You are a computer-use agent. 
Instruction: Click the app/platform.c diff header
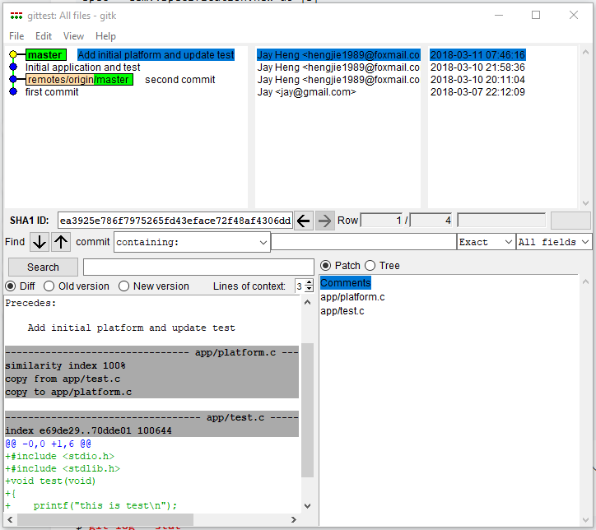[x=151, y=352]
